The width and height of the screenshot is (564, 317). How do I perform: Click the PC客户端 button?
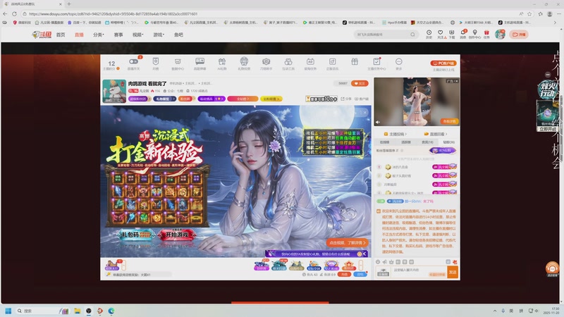pos(443,63)
